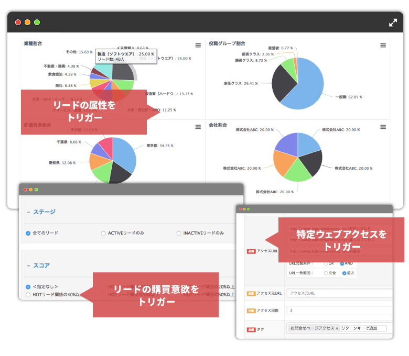Open the 役職グループ割合 chart hamburger menu
This screenshot has height=356, width=409.
(x=383, y=46)
